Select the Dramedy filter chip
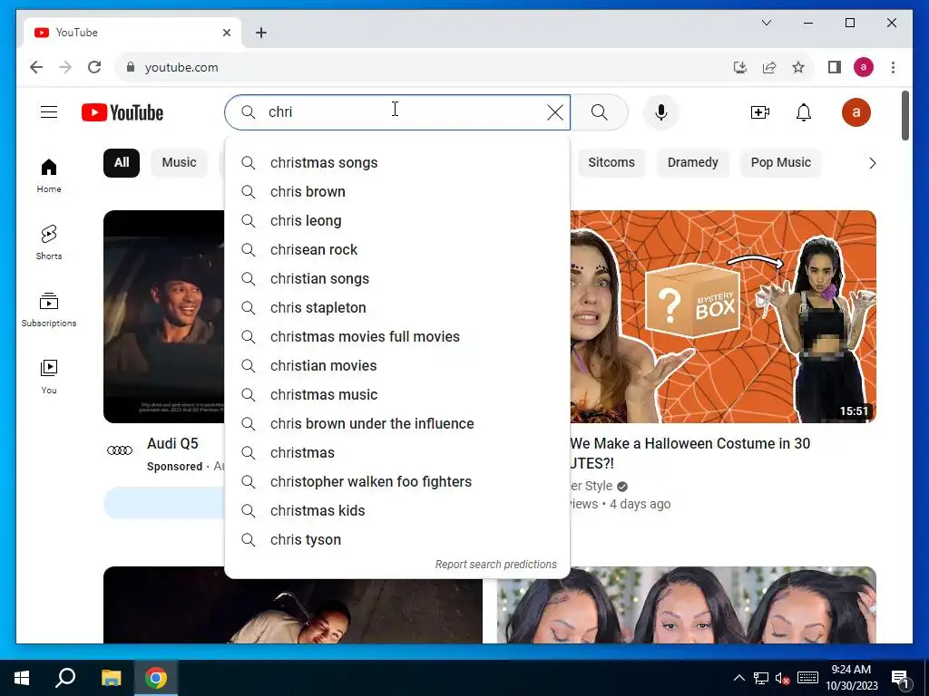 [x=692, y=163]
